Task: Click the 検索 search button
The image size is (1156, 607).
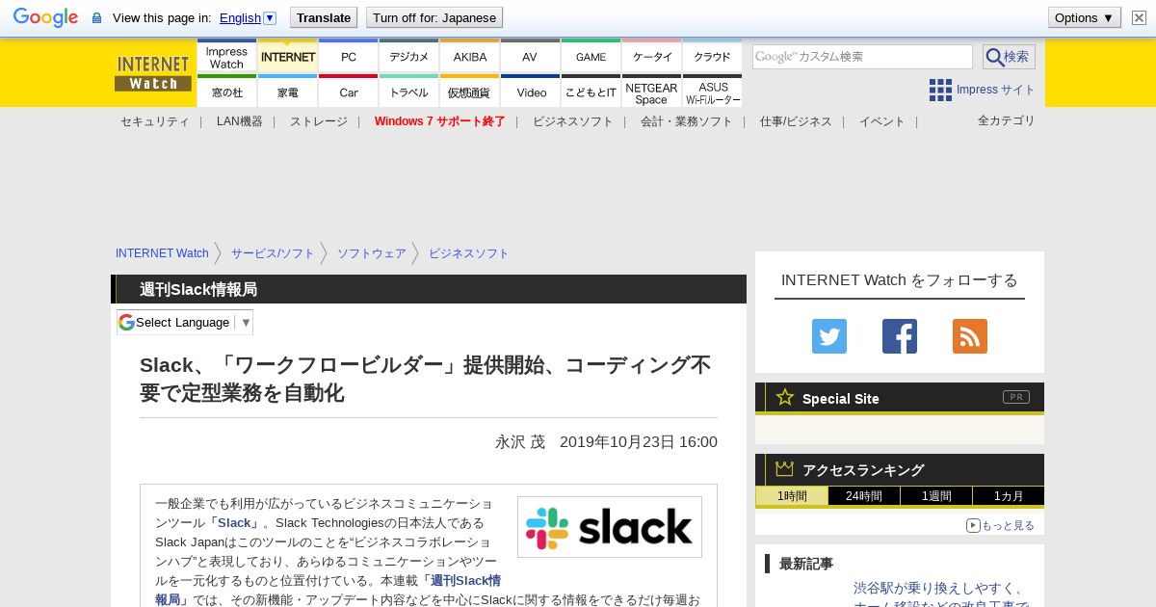Action: tap(1009, 57)
